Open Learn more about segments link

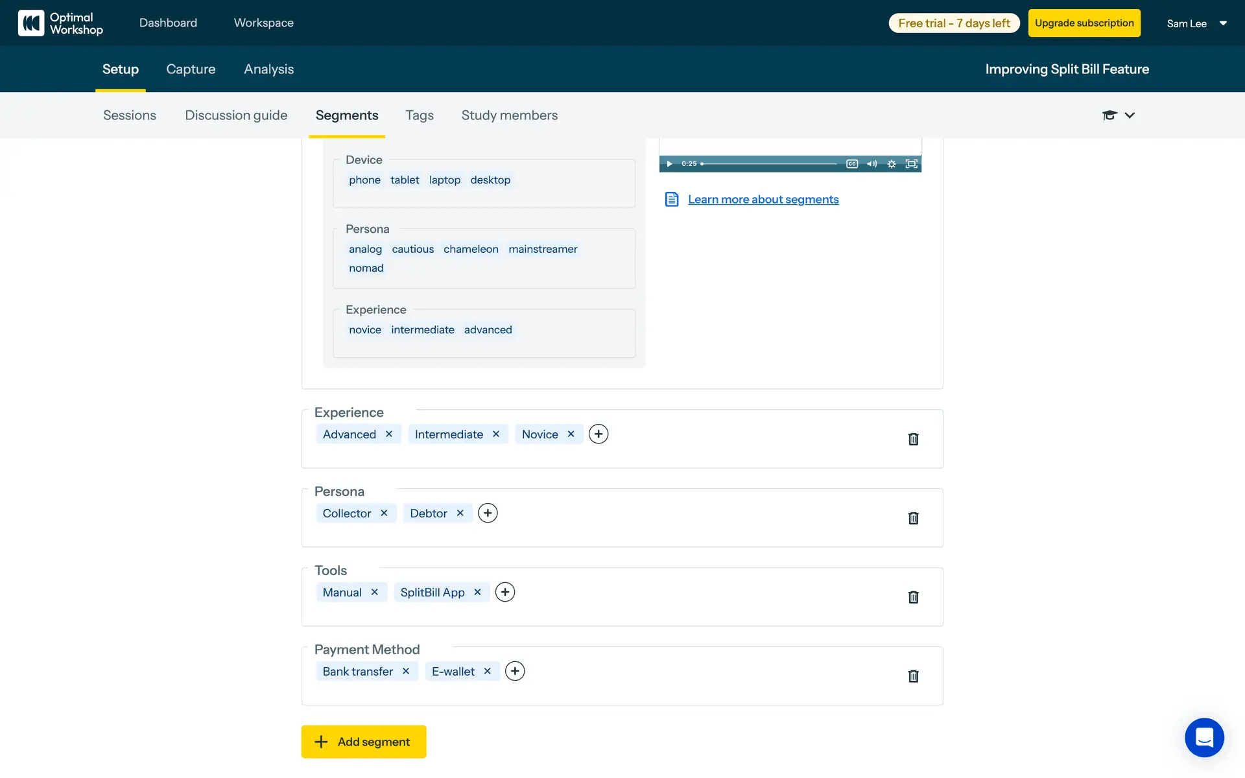[763, 200]
